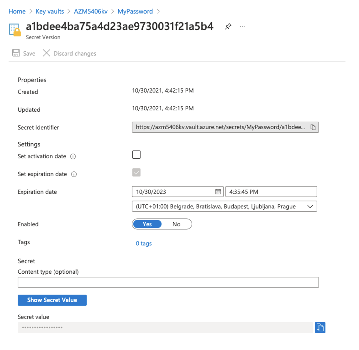Check the Set activation date checkbox
Screen dimensions: 359x350
coord(136,154)
